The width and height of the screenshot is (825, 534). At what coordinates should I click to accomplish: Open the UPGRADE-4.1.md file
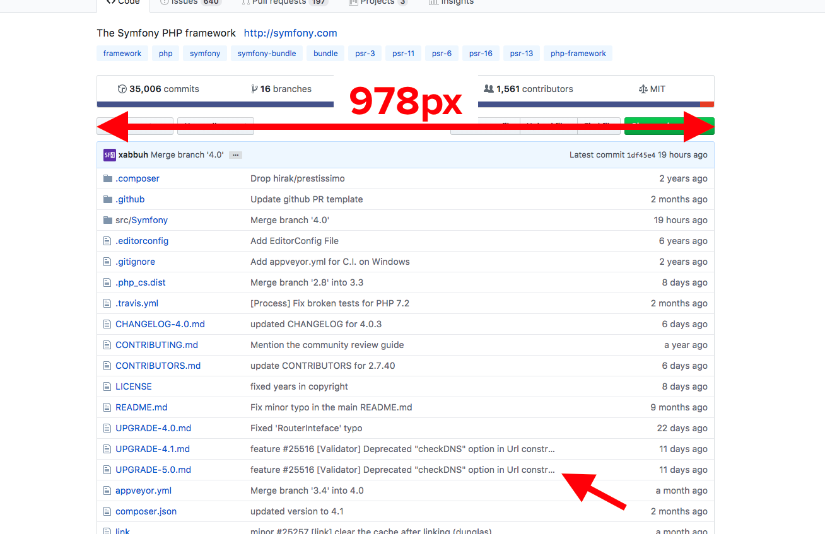click(153, 449)
